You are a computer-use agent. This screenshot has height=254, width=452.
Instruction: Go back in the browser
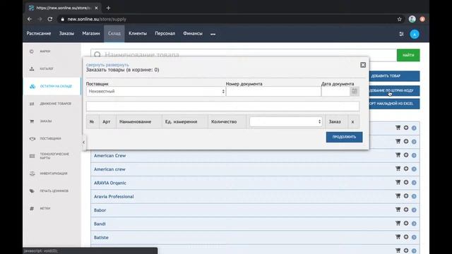[x=30, y=19]
